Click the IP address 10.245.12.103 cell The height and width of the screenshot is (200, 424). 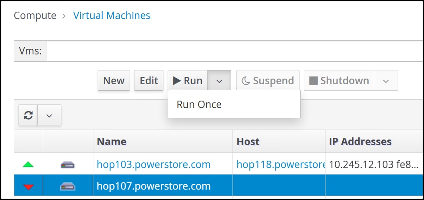pos(375,164)
